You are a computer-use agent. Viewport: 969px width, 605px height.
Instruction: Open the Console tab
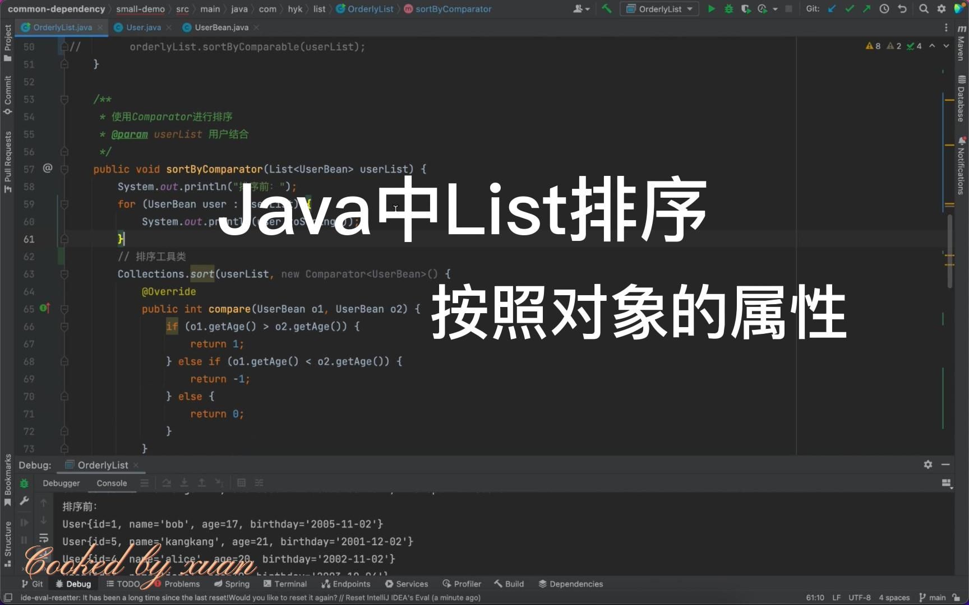(112, 483)
